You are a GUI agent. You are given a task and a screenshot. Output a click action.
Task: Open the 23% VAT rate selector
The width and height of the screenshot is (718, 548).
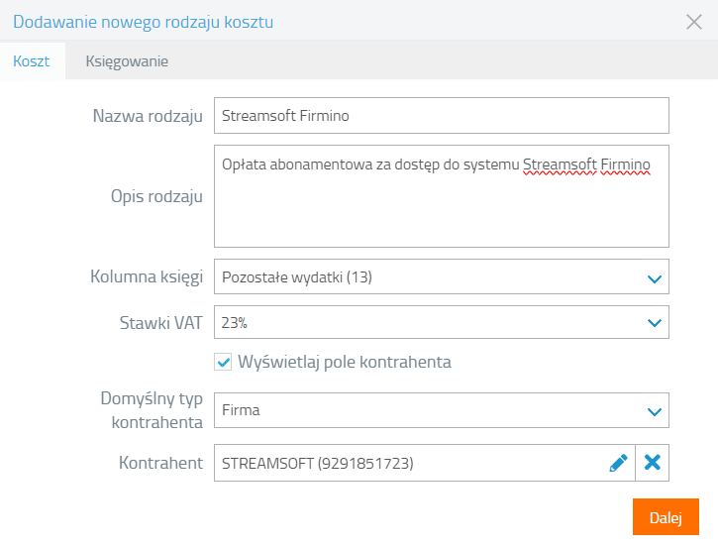442,323
